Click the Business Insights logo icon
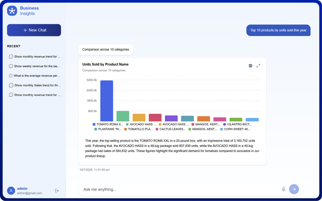 (12, 11)
